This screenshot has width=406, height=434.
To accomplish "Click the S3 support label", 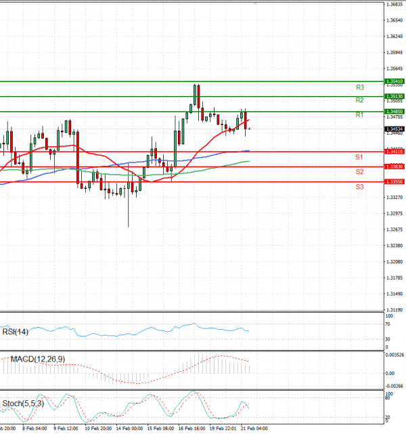I will pyautogui.click(x=360, y=186).
